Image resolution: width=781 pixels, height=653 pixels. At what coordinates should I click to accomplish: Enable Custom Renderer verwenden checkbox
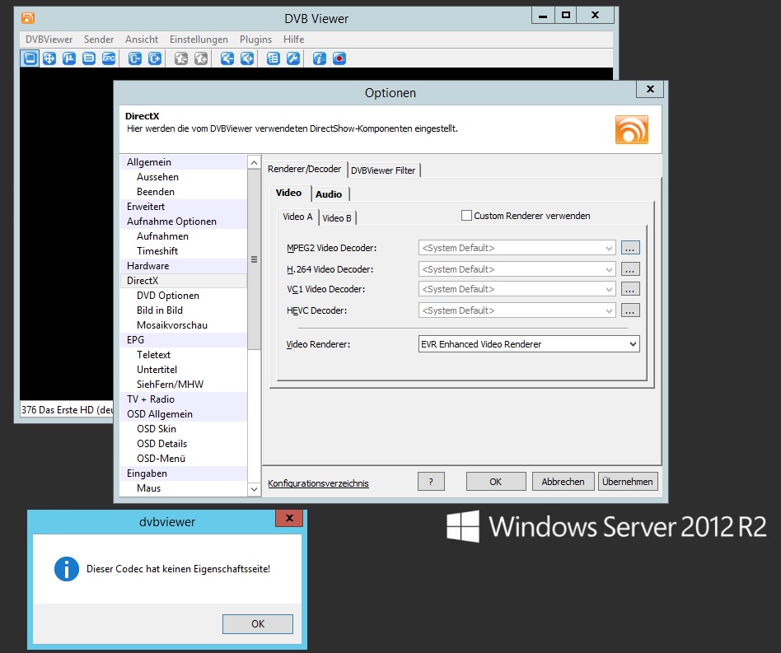(x=466, y=216)
